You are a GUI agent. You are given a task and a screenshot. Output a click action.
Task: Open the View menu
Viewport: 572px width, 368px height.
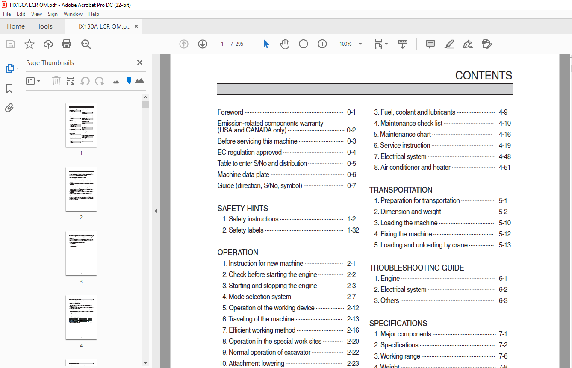pyautogui.click(x=36, y=14)
